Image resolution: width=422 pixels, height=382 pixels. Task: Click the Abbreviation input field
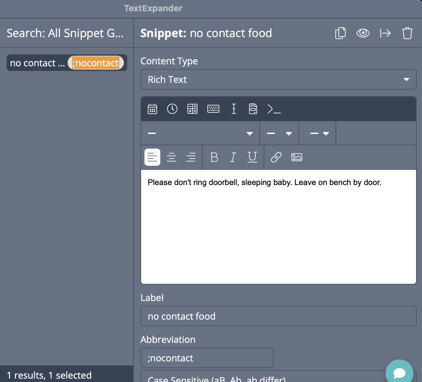(207, 358)
